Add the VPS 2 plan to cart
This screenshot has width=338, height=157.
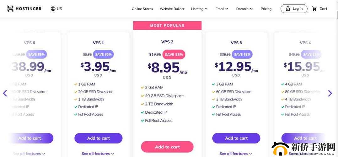(167, 147)
